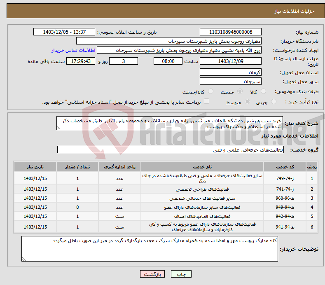Click the deadline hour field 08:00
Screen dimensions: 325x285
tap(168, 61)
